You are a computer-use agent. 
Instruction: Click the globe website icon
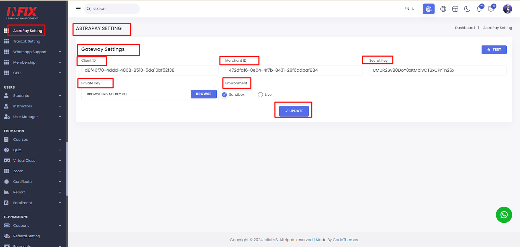click(443, 9)
